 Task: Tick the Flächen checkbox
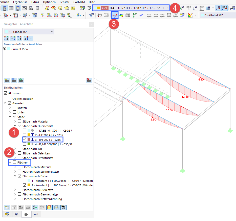click(15, 163)
